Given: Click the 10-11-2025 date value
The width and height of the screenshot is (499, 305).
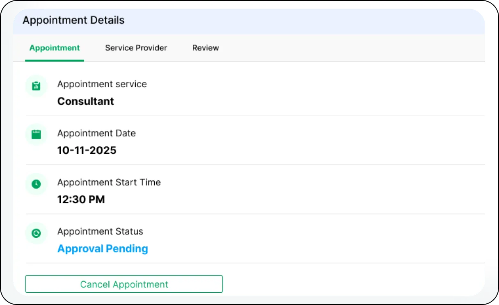Looking at the screenshot, I should (x=87, y=150).
